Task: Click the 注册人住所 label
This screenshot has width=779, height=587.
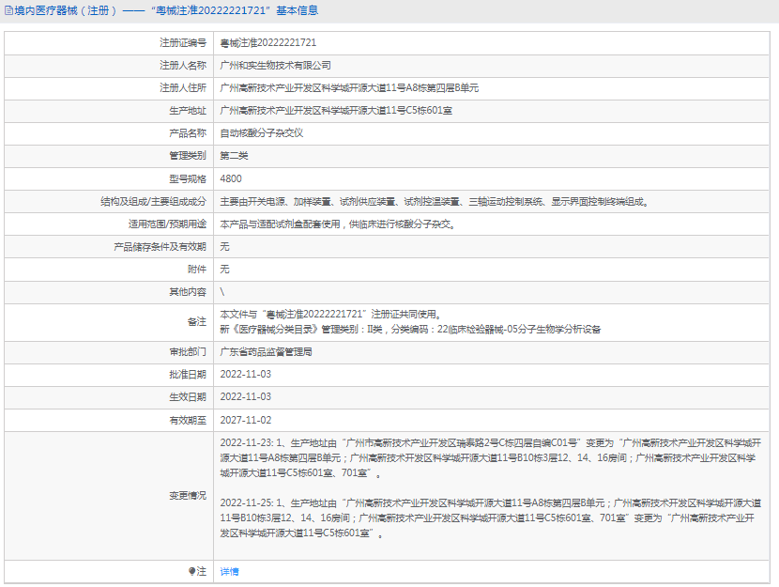Action: [x=183, y=88]
